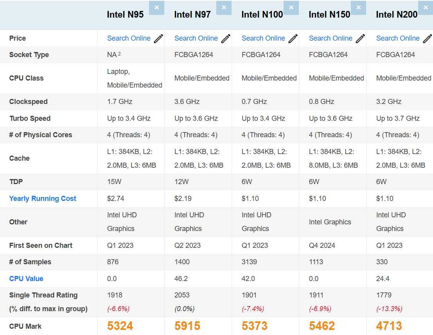Follow Search Online link for Intel N150
433x335 pixels.
point(331,38)
